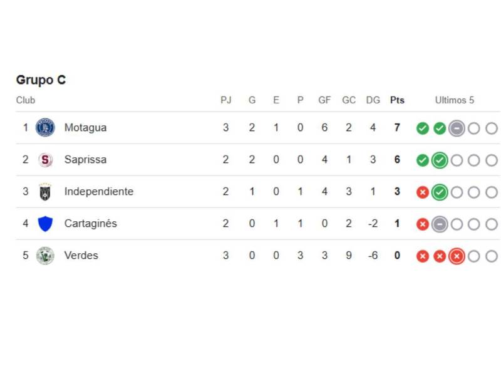Sort the table by the Pts column

coord(396,100)
